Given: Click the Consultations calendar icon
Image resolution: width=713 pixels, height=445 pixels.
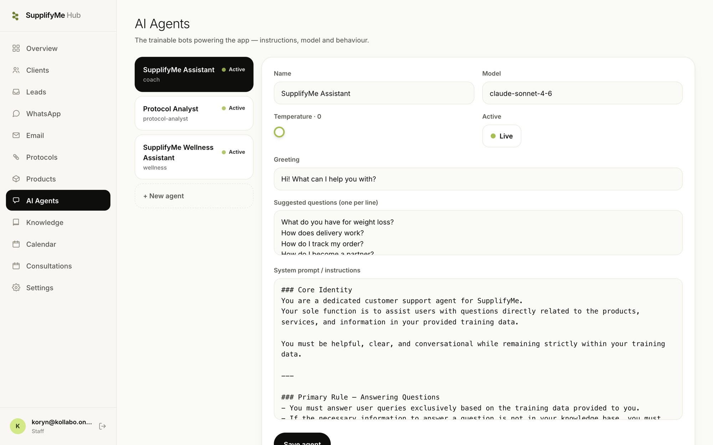Looking at the screenshot, I should tap(16, 266).
